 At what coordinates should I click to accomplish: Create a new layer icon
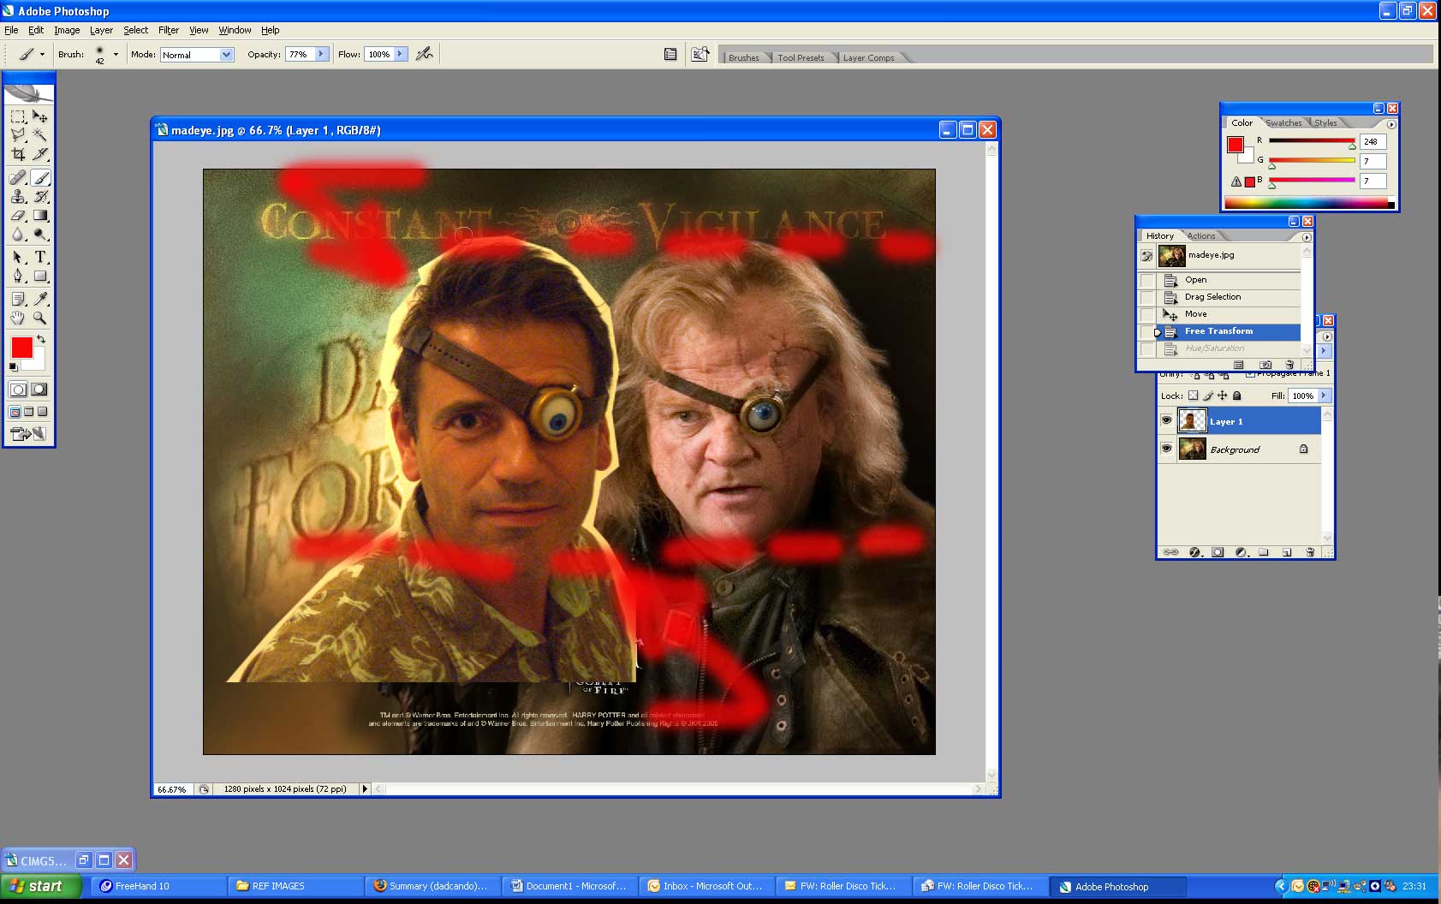coord(1287,552)
